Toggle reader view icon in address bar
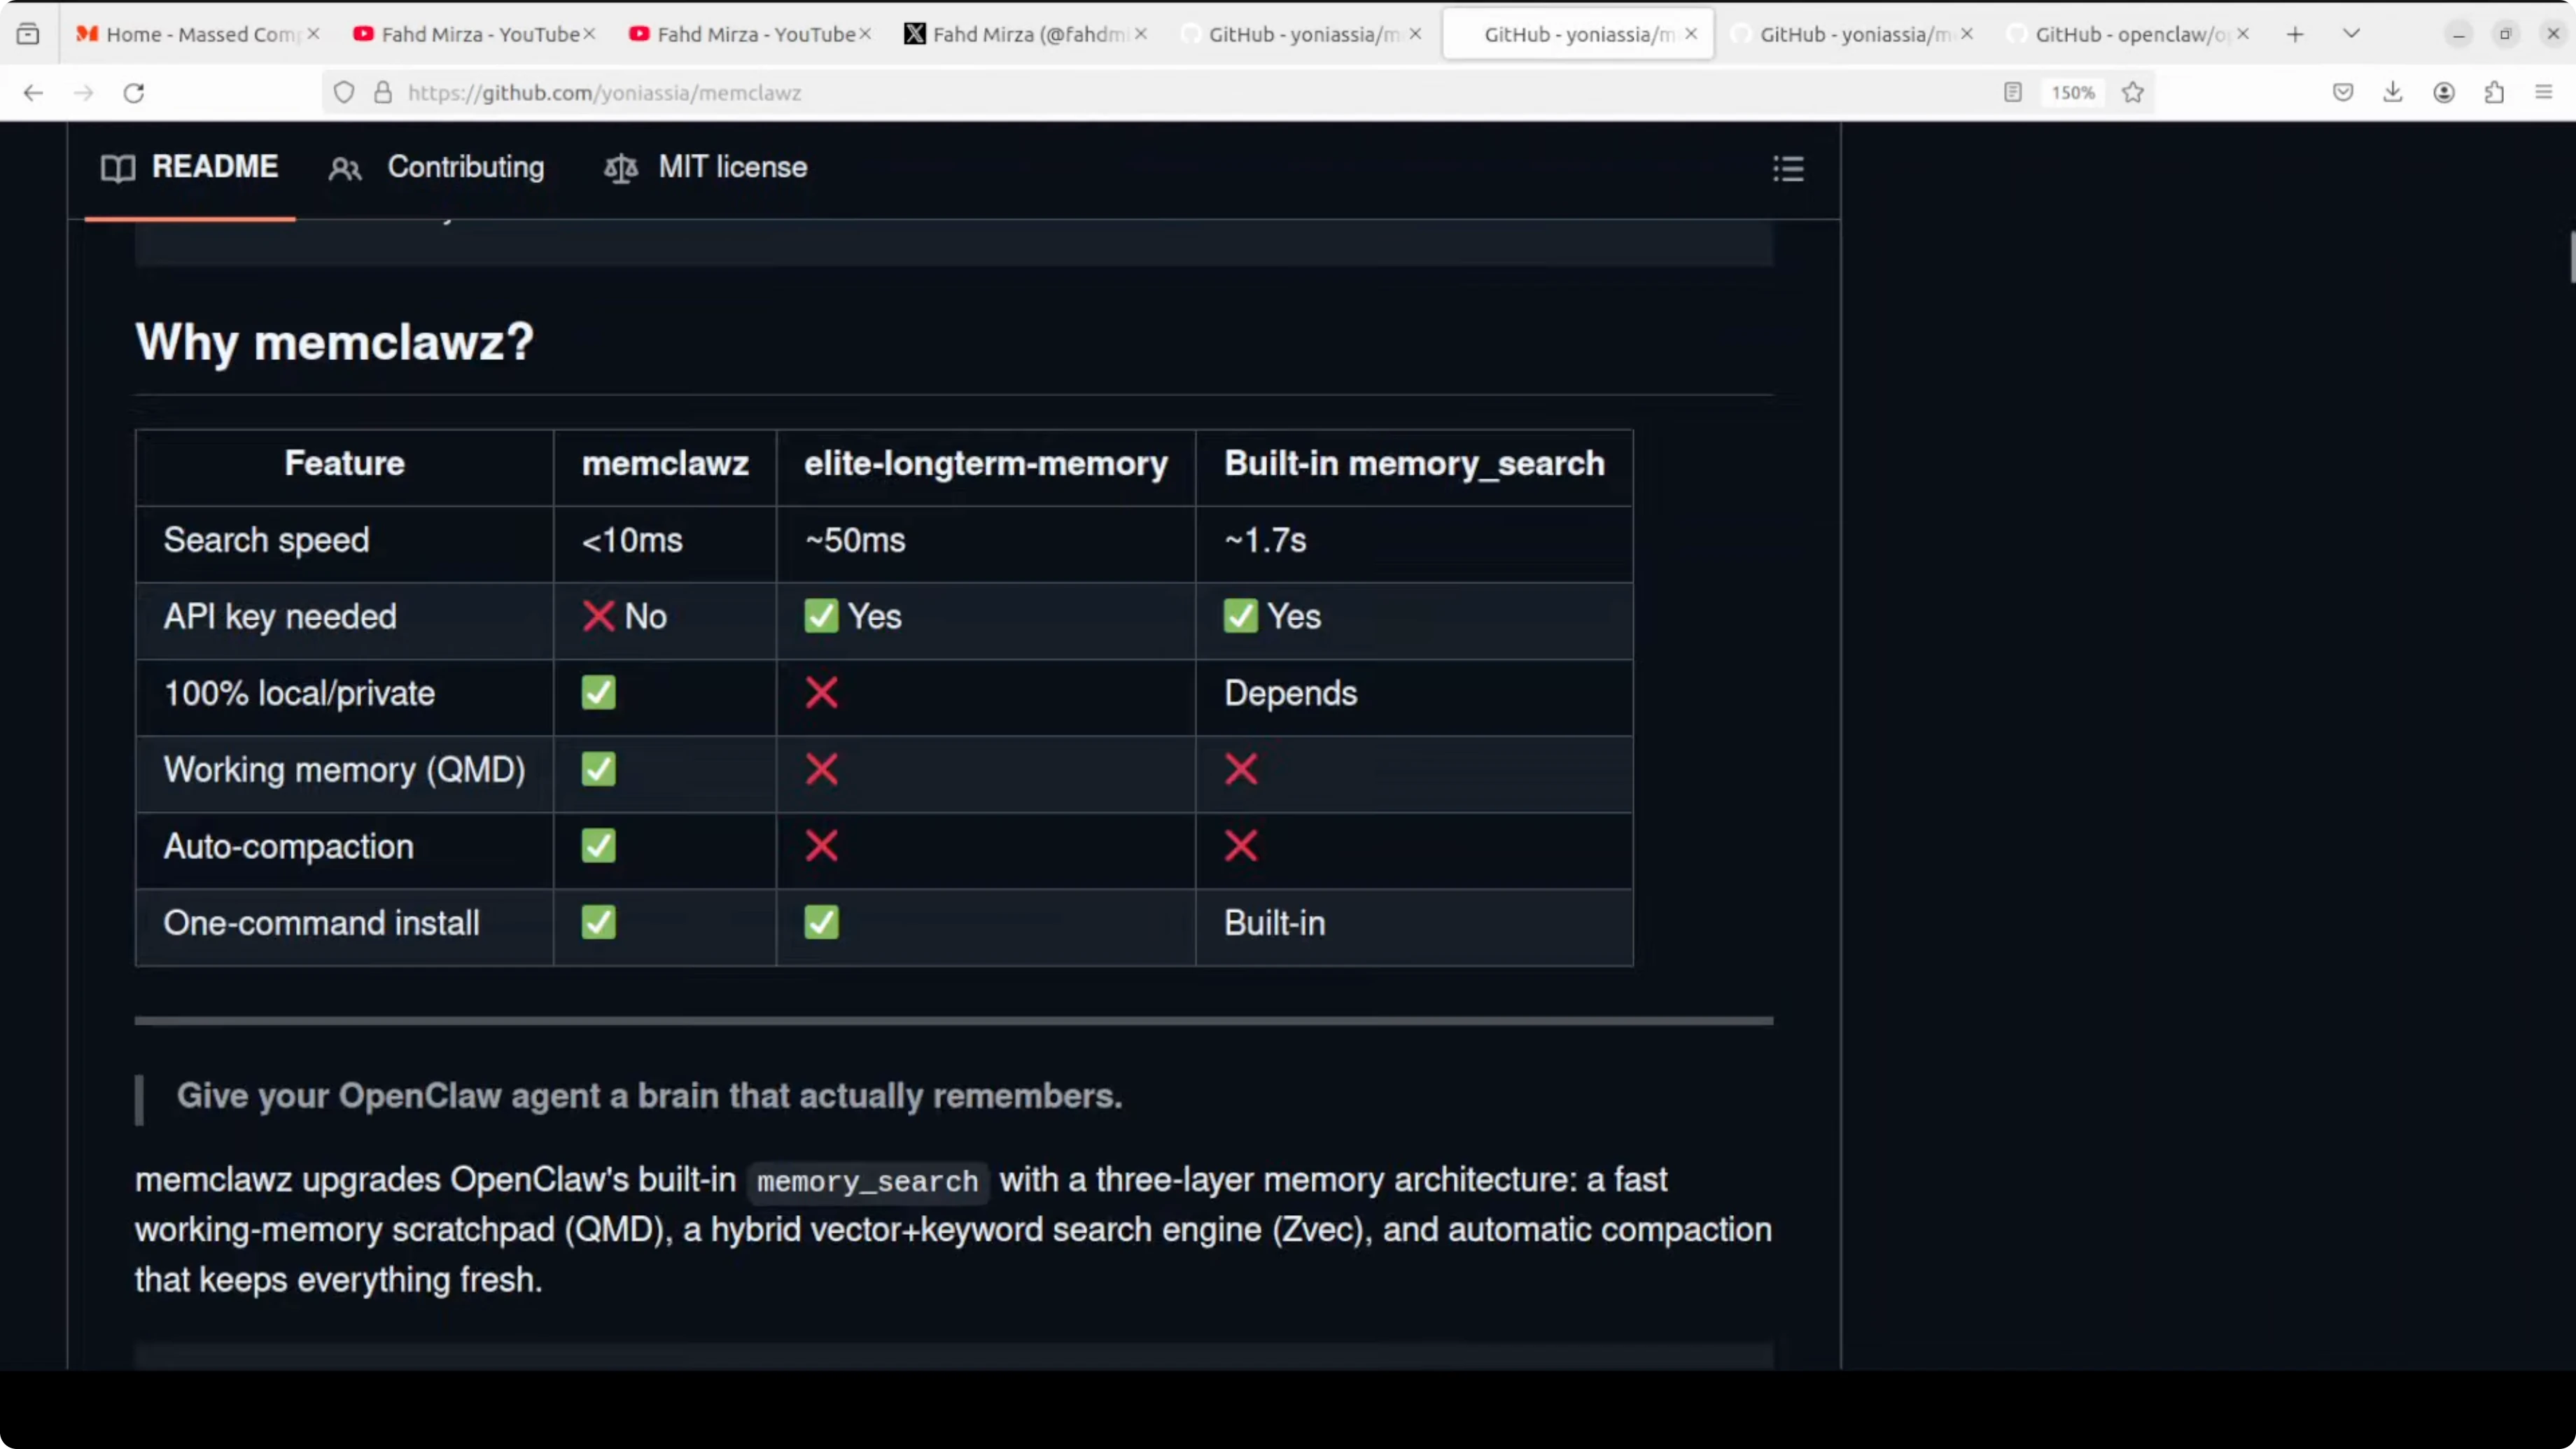The height and width of the screenshot is (1449, 2576). coord(2013,93)
